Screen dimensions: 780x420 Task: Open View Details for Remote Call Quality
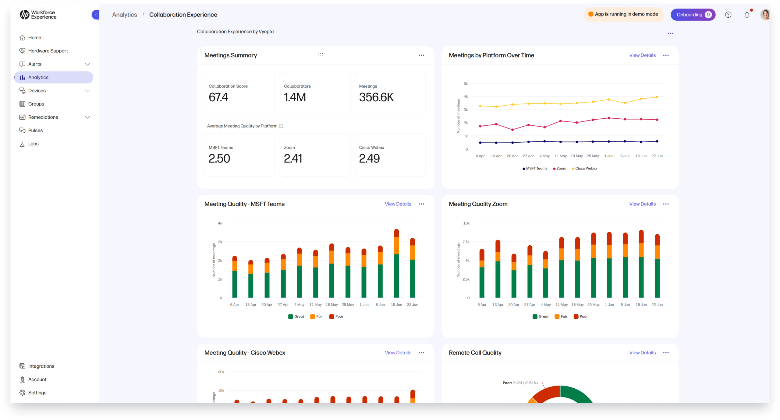click(x=642, y=352)
